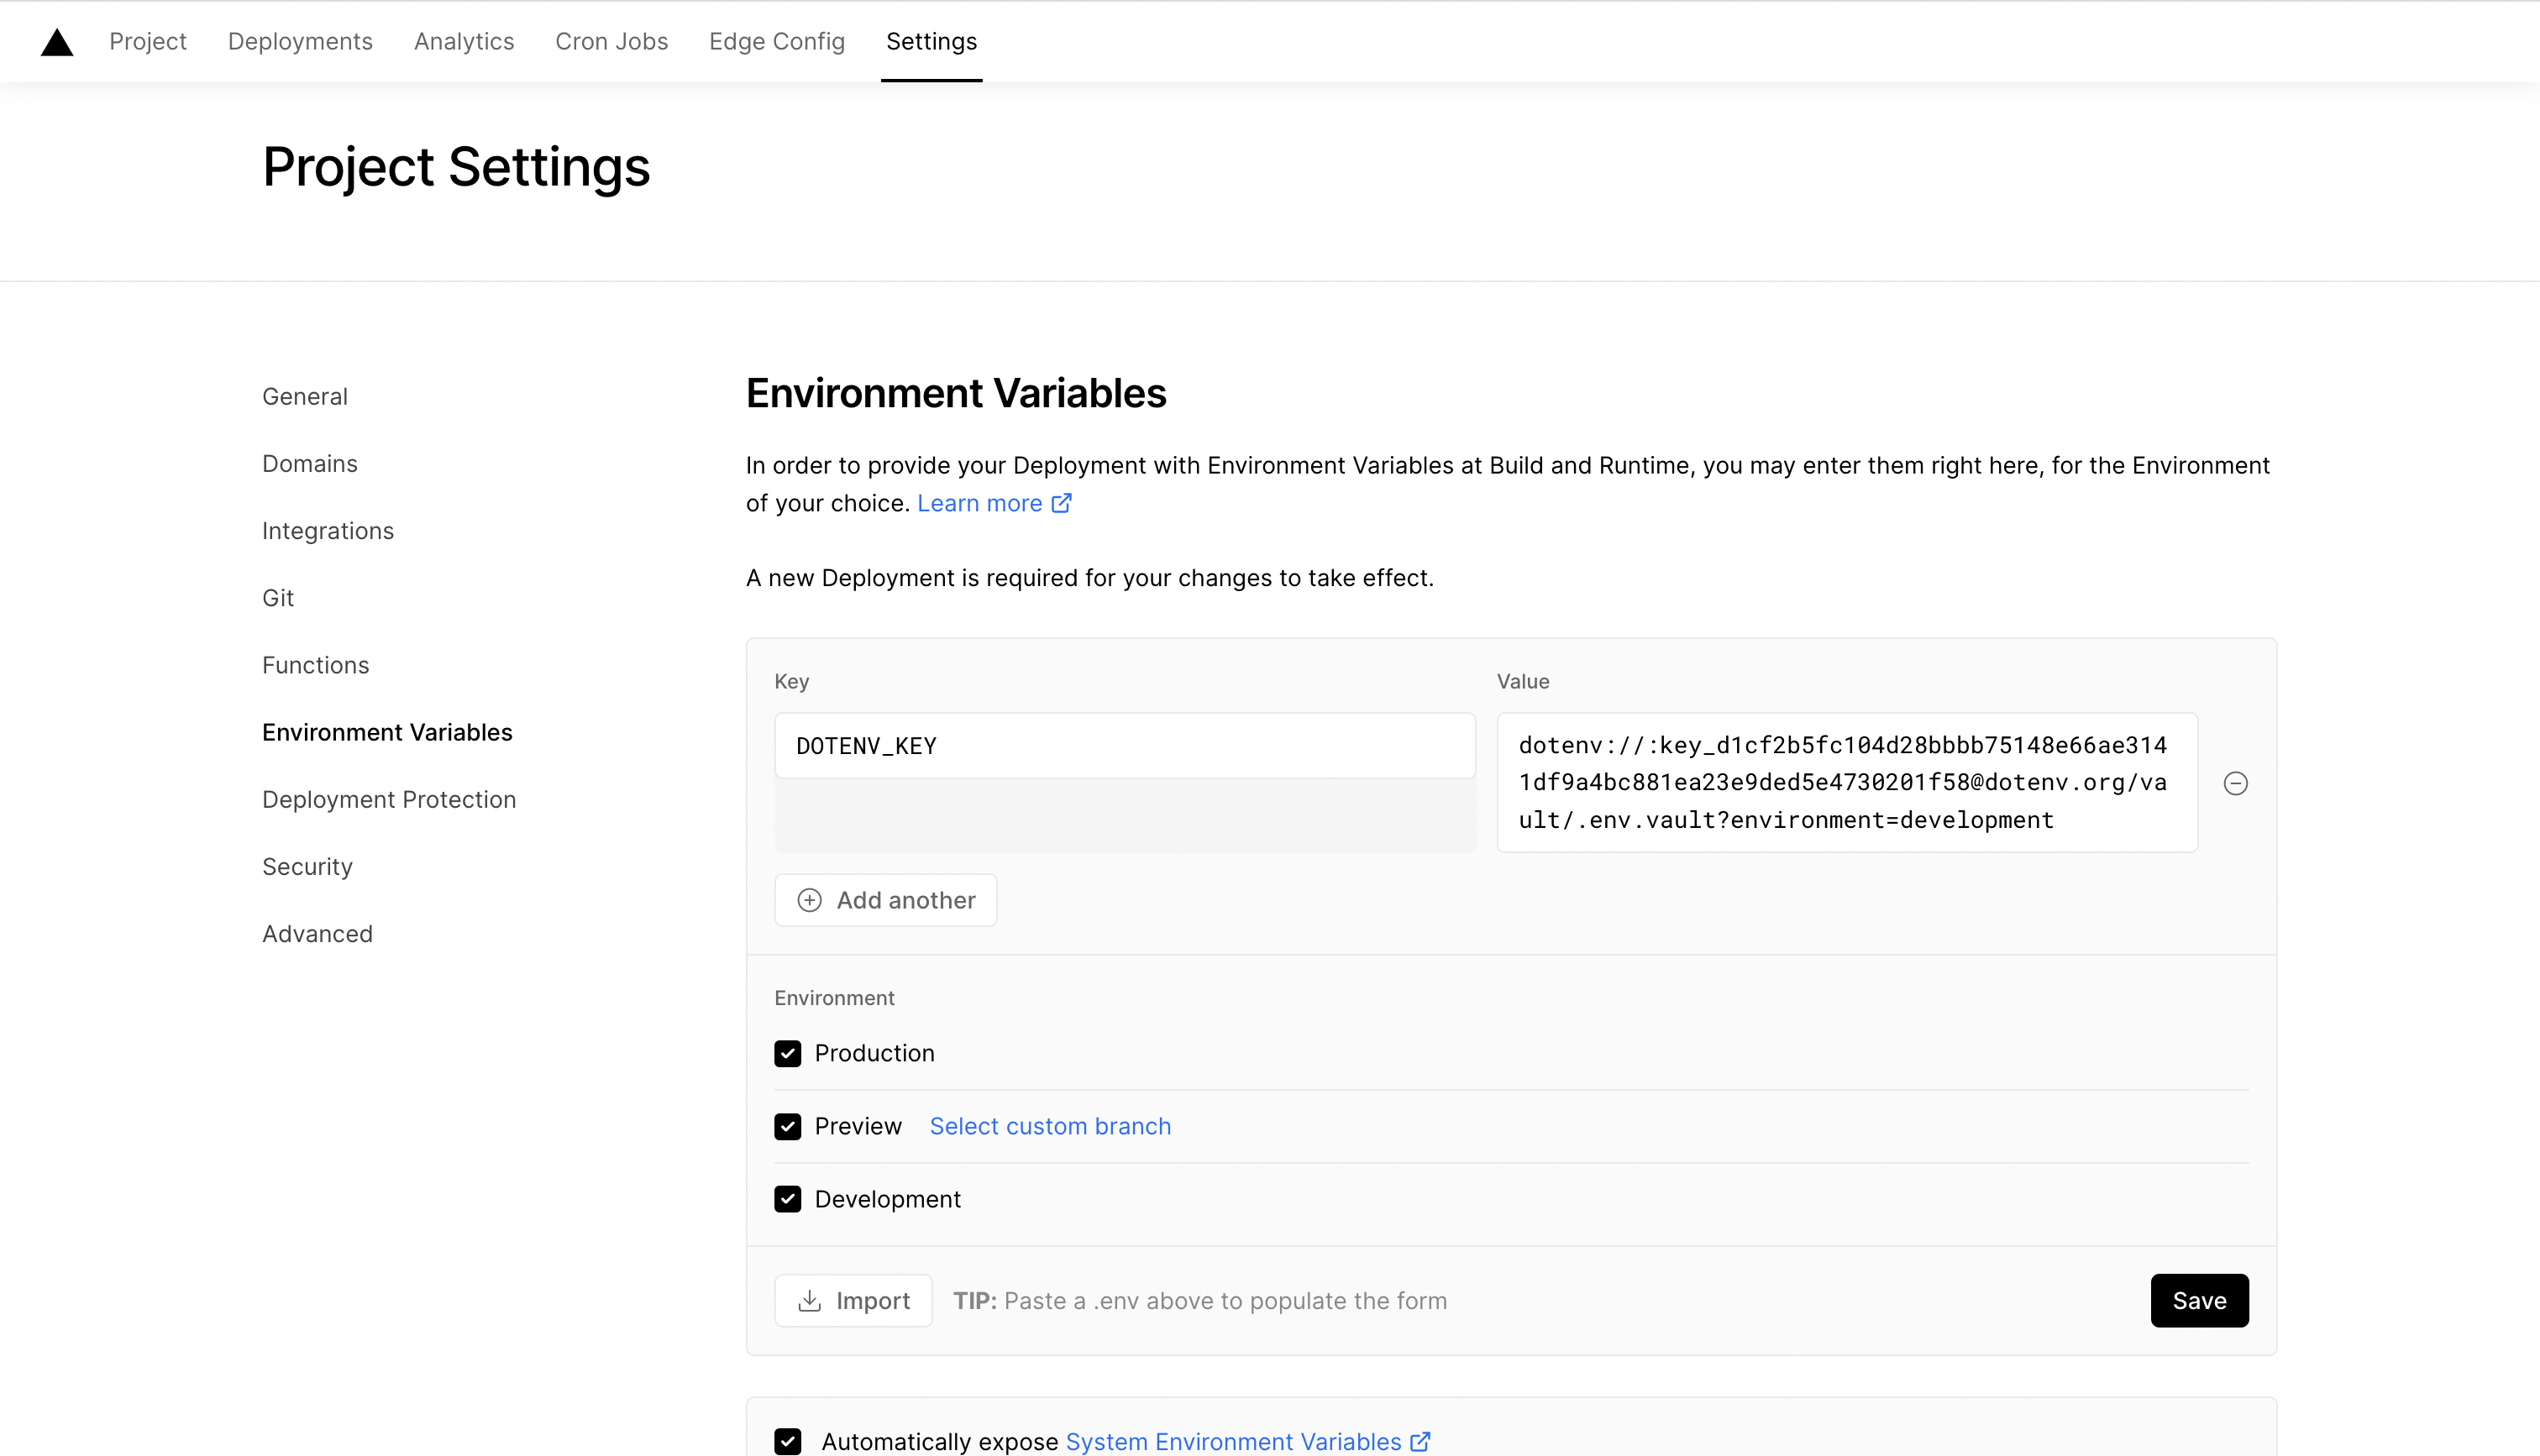
Task: Follow the Learn more link
Action: (x=979, y=503)
